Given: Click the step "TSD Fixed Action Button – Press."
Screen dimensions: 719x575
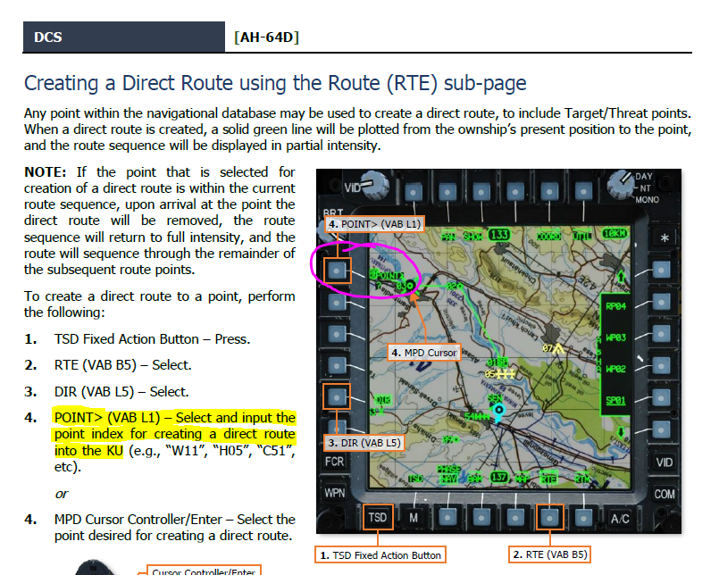Looking at the screenshot, I should point(152,339).
